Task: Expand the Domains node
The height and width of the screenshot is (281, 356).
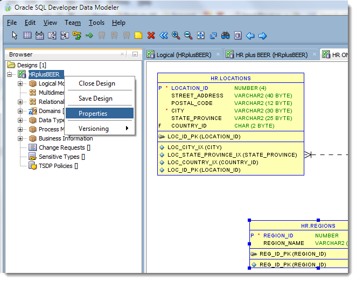Action: 20,111
